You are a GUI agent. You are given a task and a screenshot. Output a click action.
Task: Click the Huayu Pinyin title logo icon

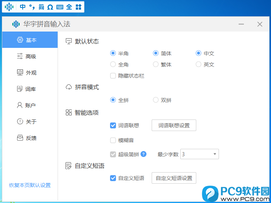(16, 24)
